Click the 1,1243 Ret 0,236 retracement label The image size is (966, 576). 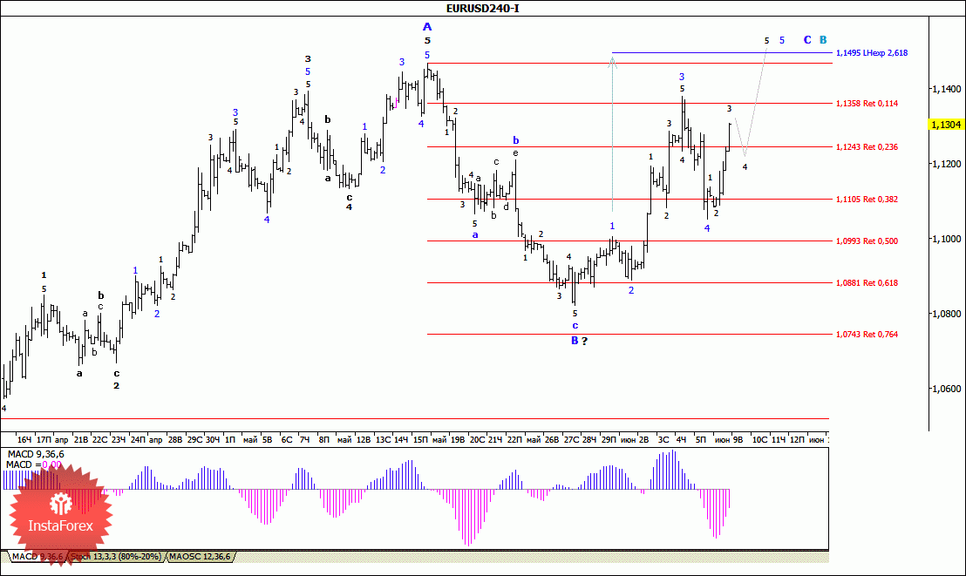pos(867,147)
